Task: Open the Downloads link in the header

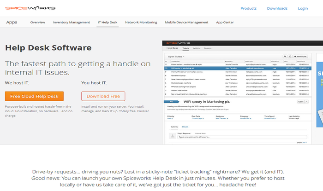Action: click(277, 8)
